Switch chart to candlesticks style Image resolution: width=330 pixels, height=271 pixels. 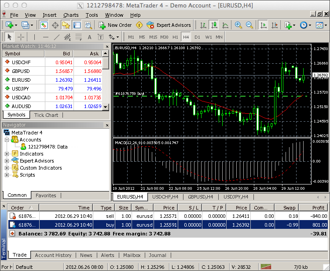pyautogui.click(x=214, y=25)
